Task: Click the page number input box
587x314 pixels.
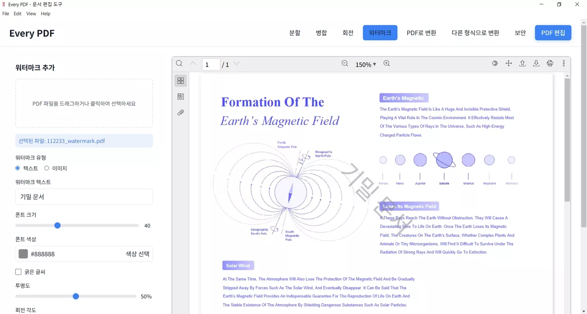Action: [x=211, y=65]
